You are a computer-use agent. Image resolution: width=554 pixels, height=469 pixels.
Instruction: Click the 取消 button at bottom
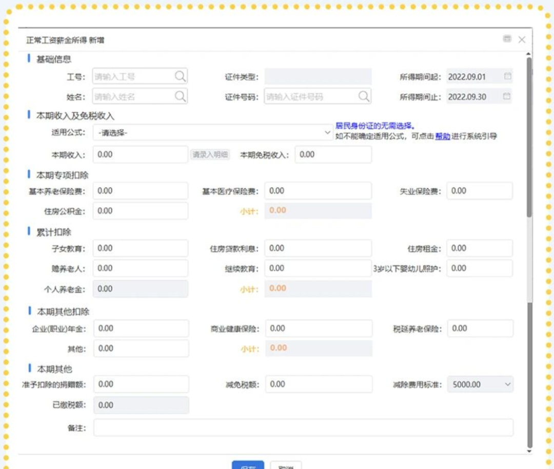click(x=286, y=465)
